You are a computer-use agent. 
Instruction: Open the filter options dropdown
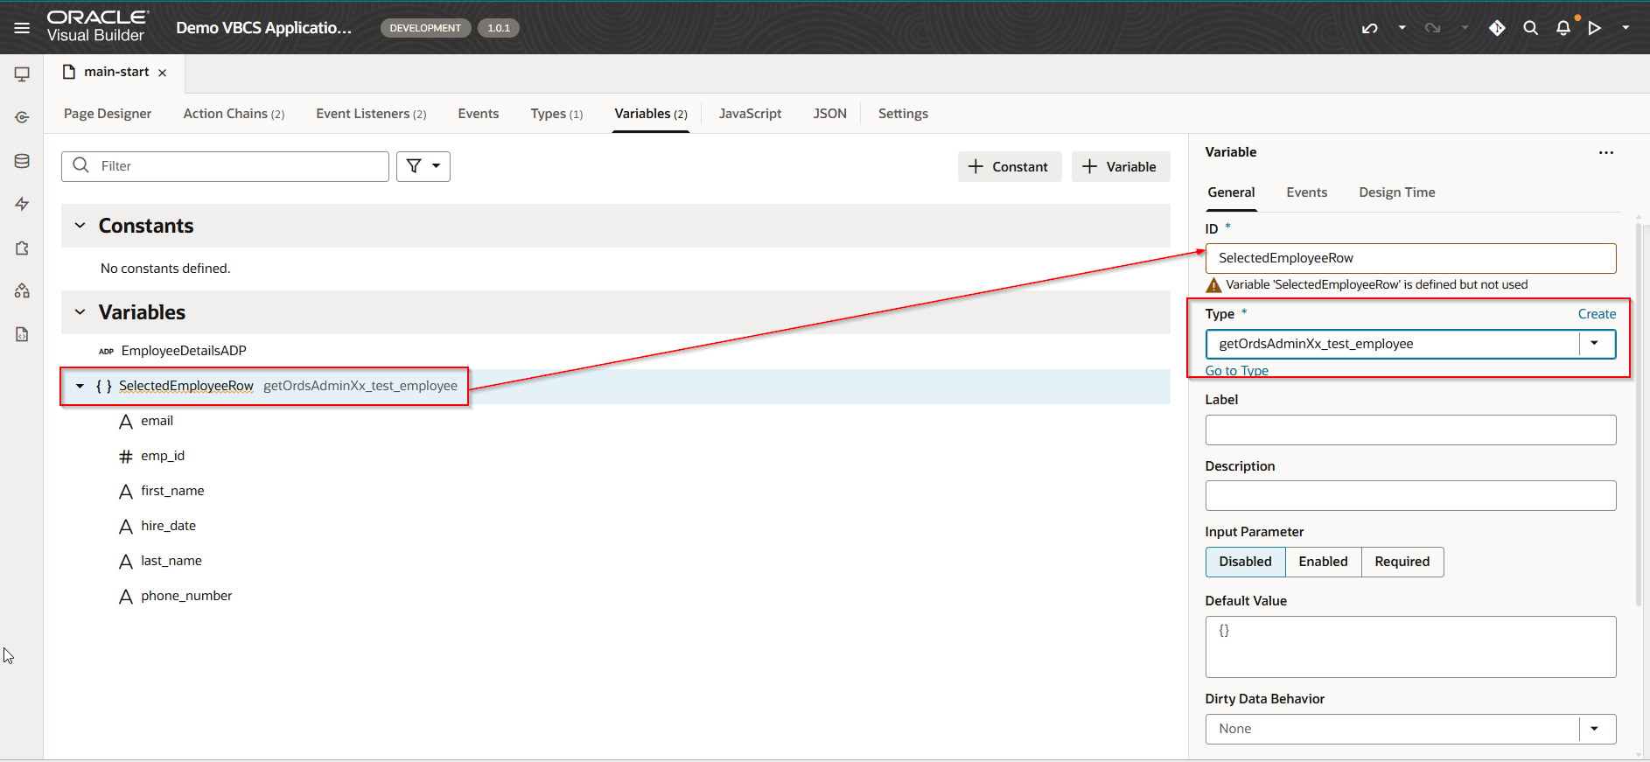[423, 166]
